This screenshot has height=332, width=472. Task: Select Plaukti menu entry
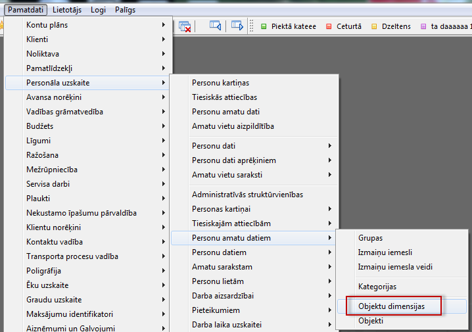coord(87,199)
